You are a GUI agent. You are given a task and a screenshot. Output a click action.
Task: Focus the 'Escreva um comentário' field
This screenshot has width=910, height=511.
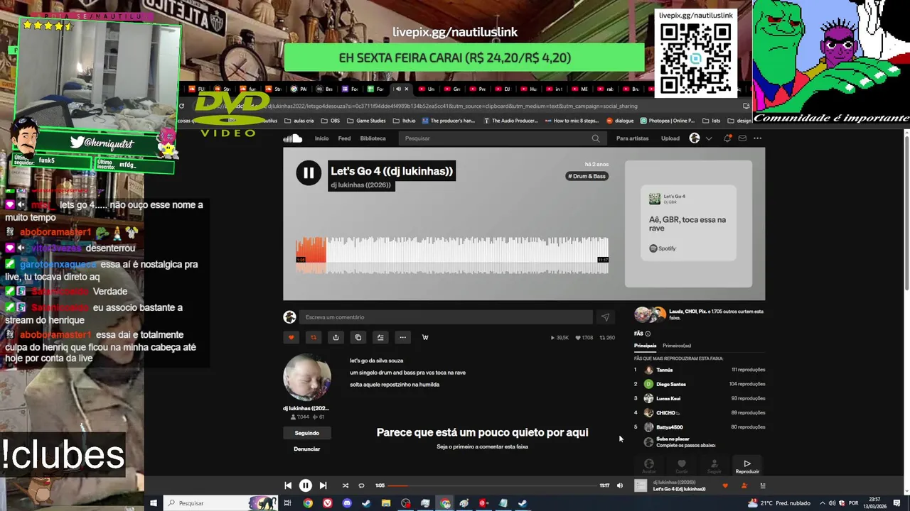point(446,317)
